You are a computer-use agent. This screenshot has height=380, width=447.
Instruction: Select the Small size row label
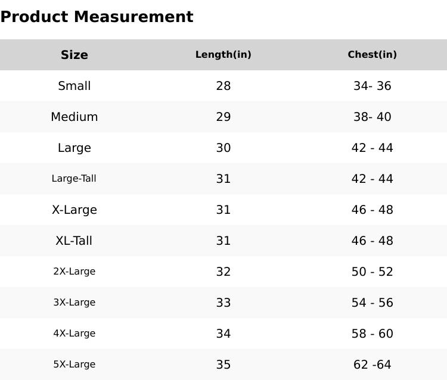[x=74, y=86]
